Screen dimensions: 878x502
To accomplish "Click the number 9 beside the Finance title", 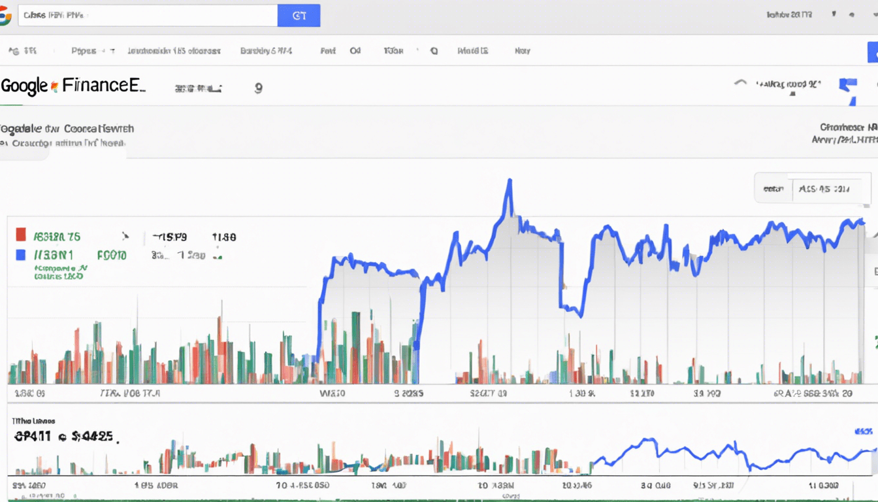I will coord(258,88).
